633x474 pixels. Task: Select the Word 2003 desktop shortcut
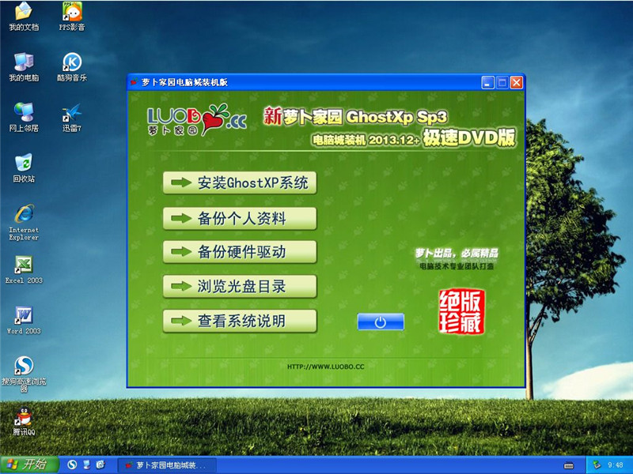(x=24, y=320)
